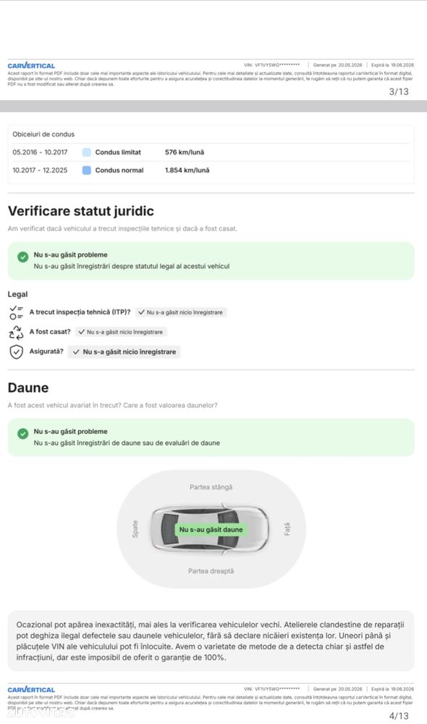Click the light blue Condus limitat swatch
This screenshot has height=724, width=427.
[86, 152]
